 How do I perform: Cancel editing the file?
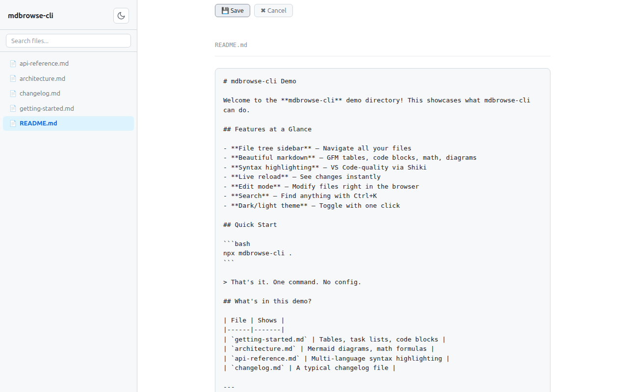(273, 10)
